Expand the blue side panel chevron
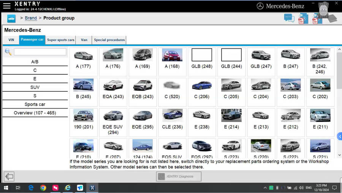 (x=340, y=137)
